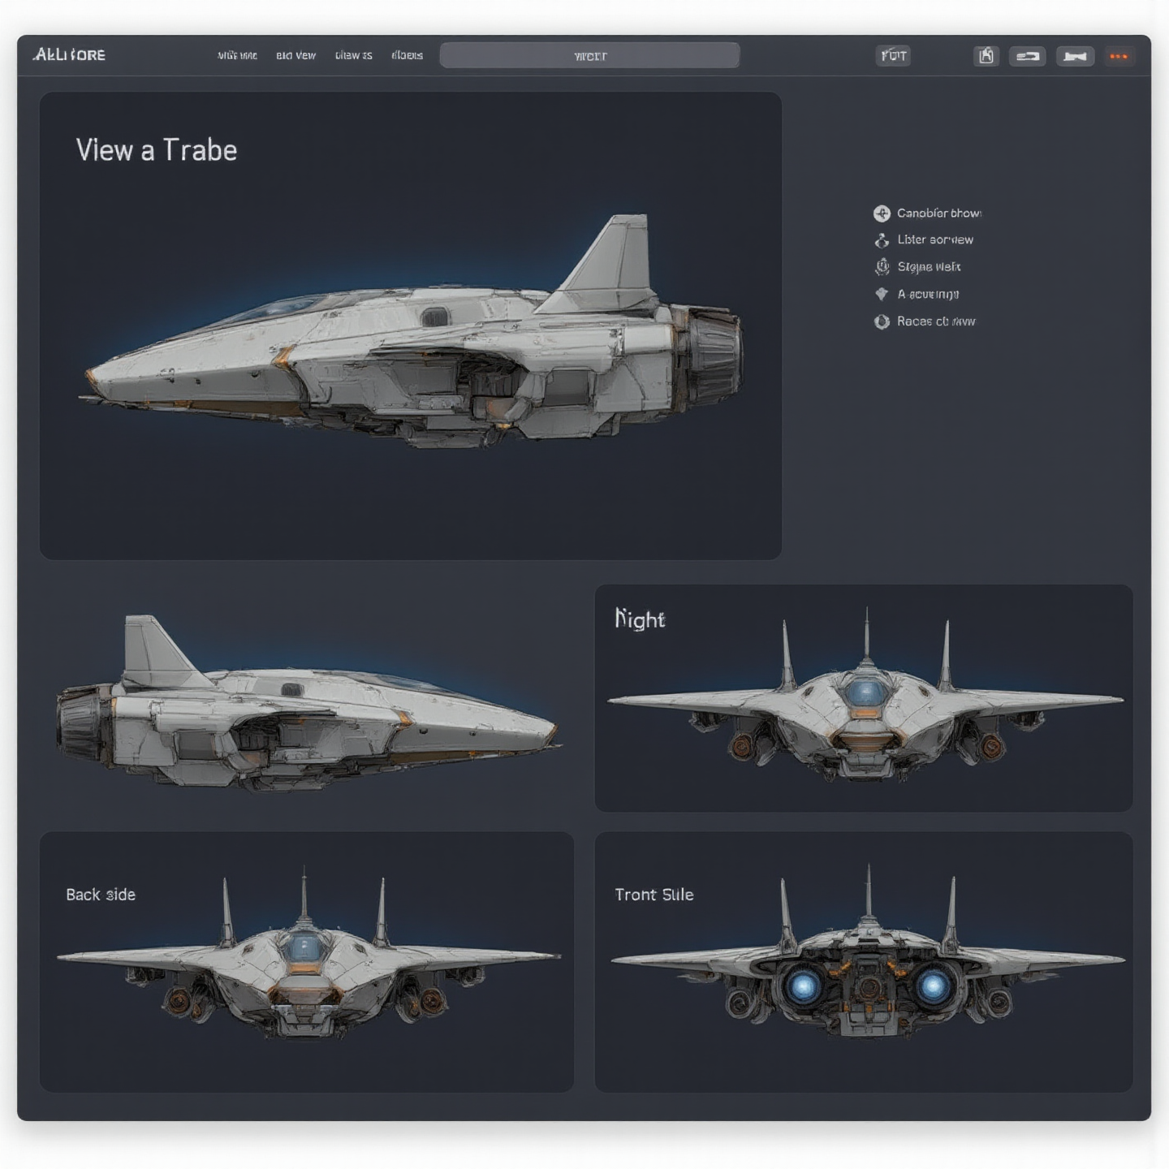
Task: Select the ship image in the 'Night' panel
Action: pyautogui.click(x=865, y=697)
